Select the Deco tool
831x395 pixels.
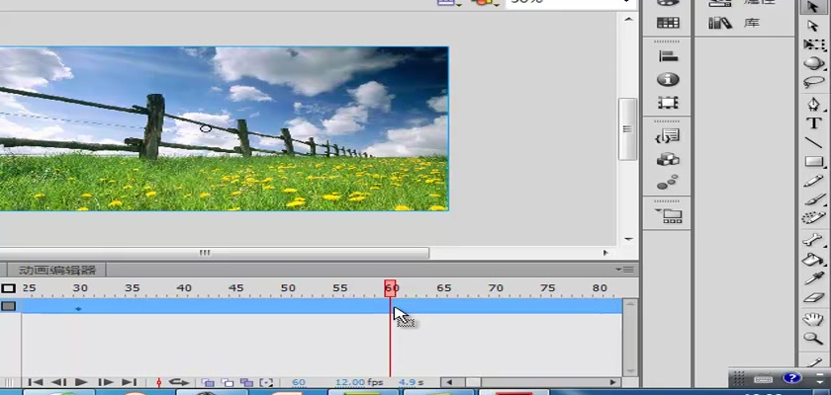coord(813,218)
